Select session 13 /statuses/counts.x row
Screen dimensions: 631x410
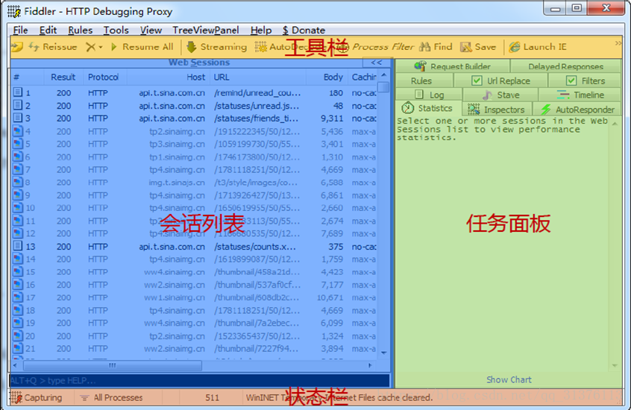pyautogui.click(x=195, y=246)
